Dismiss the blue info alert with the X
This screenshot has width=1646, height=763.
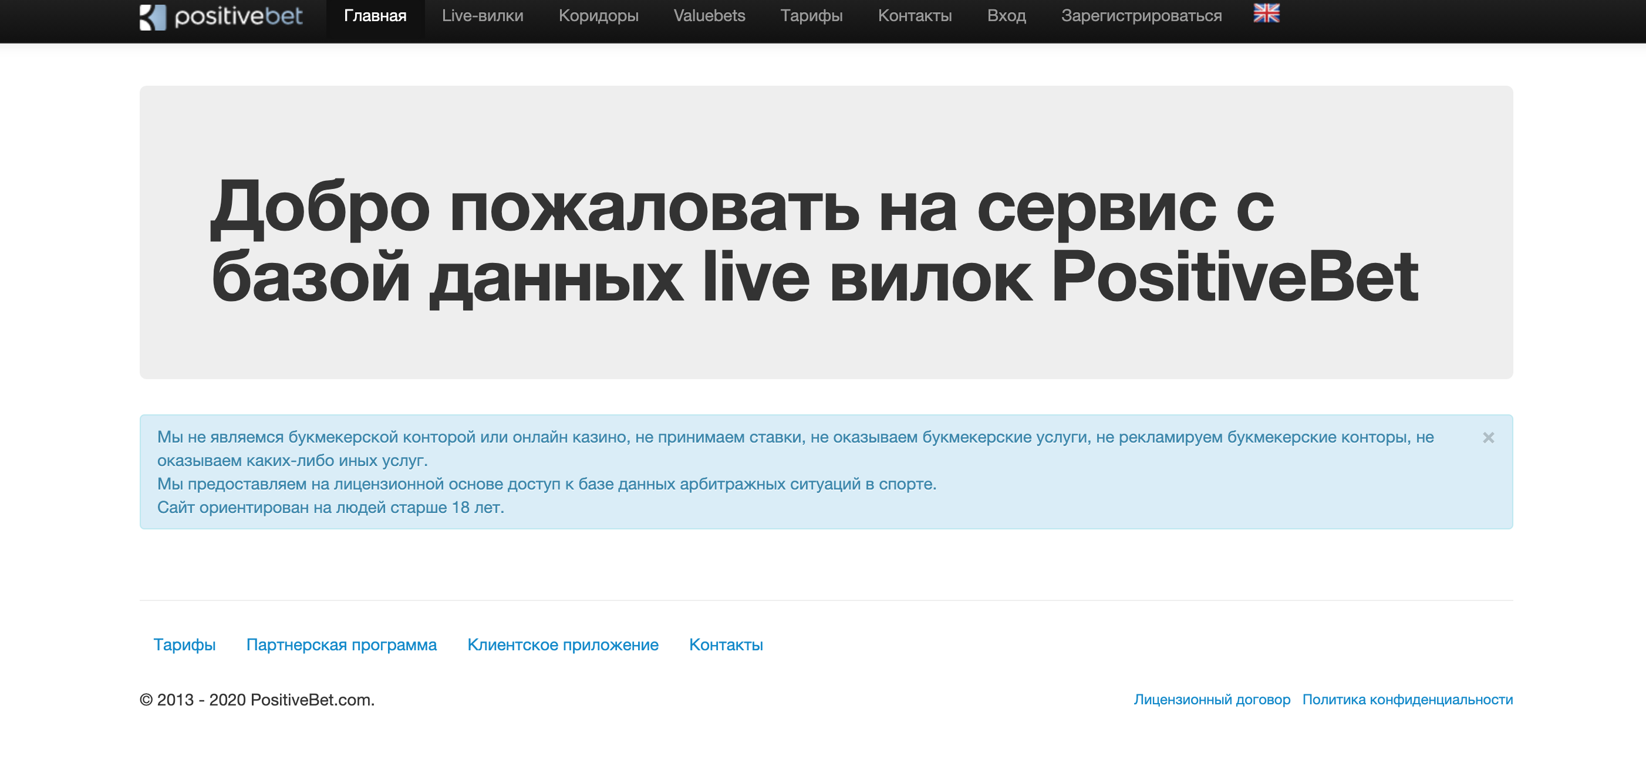(1488, 438)
